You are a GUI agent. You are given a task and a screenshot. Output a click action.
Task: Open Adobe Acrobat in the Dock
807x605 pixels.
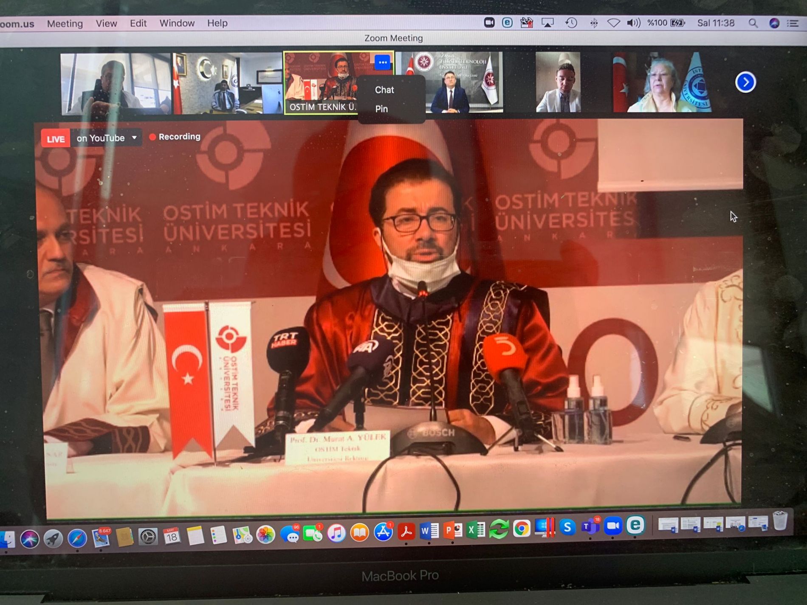click(x=406, y=531)
